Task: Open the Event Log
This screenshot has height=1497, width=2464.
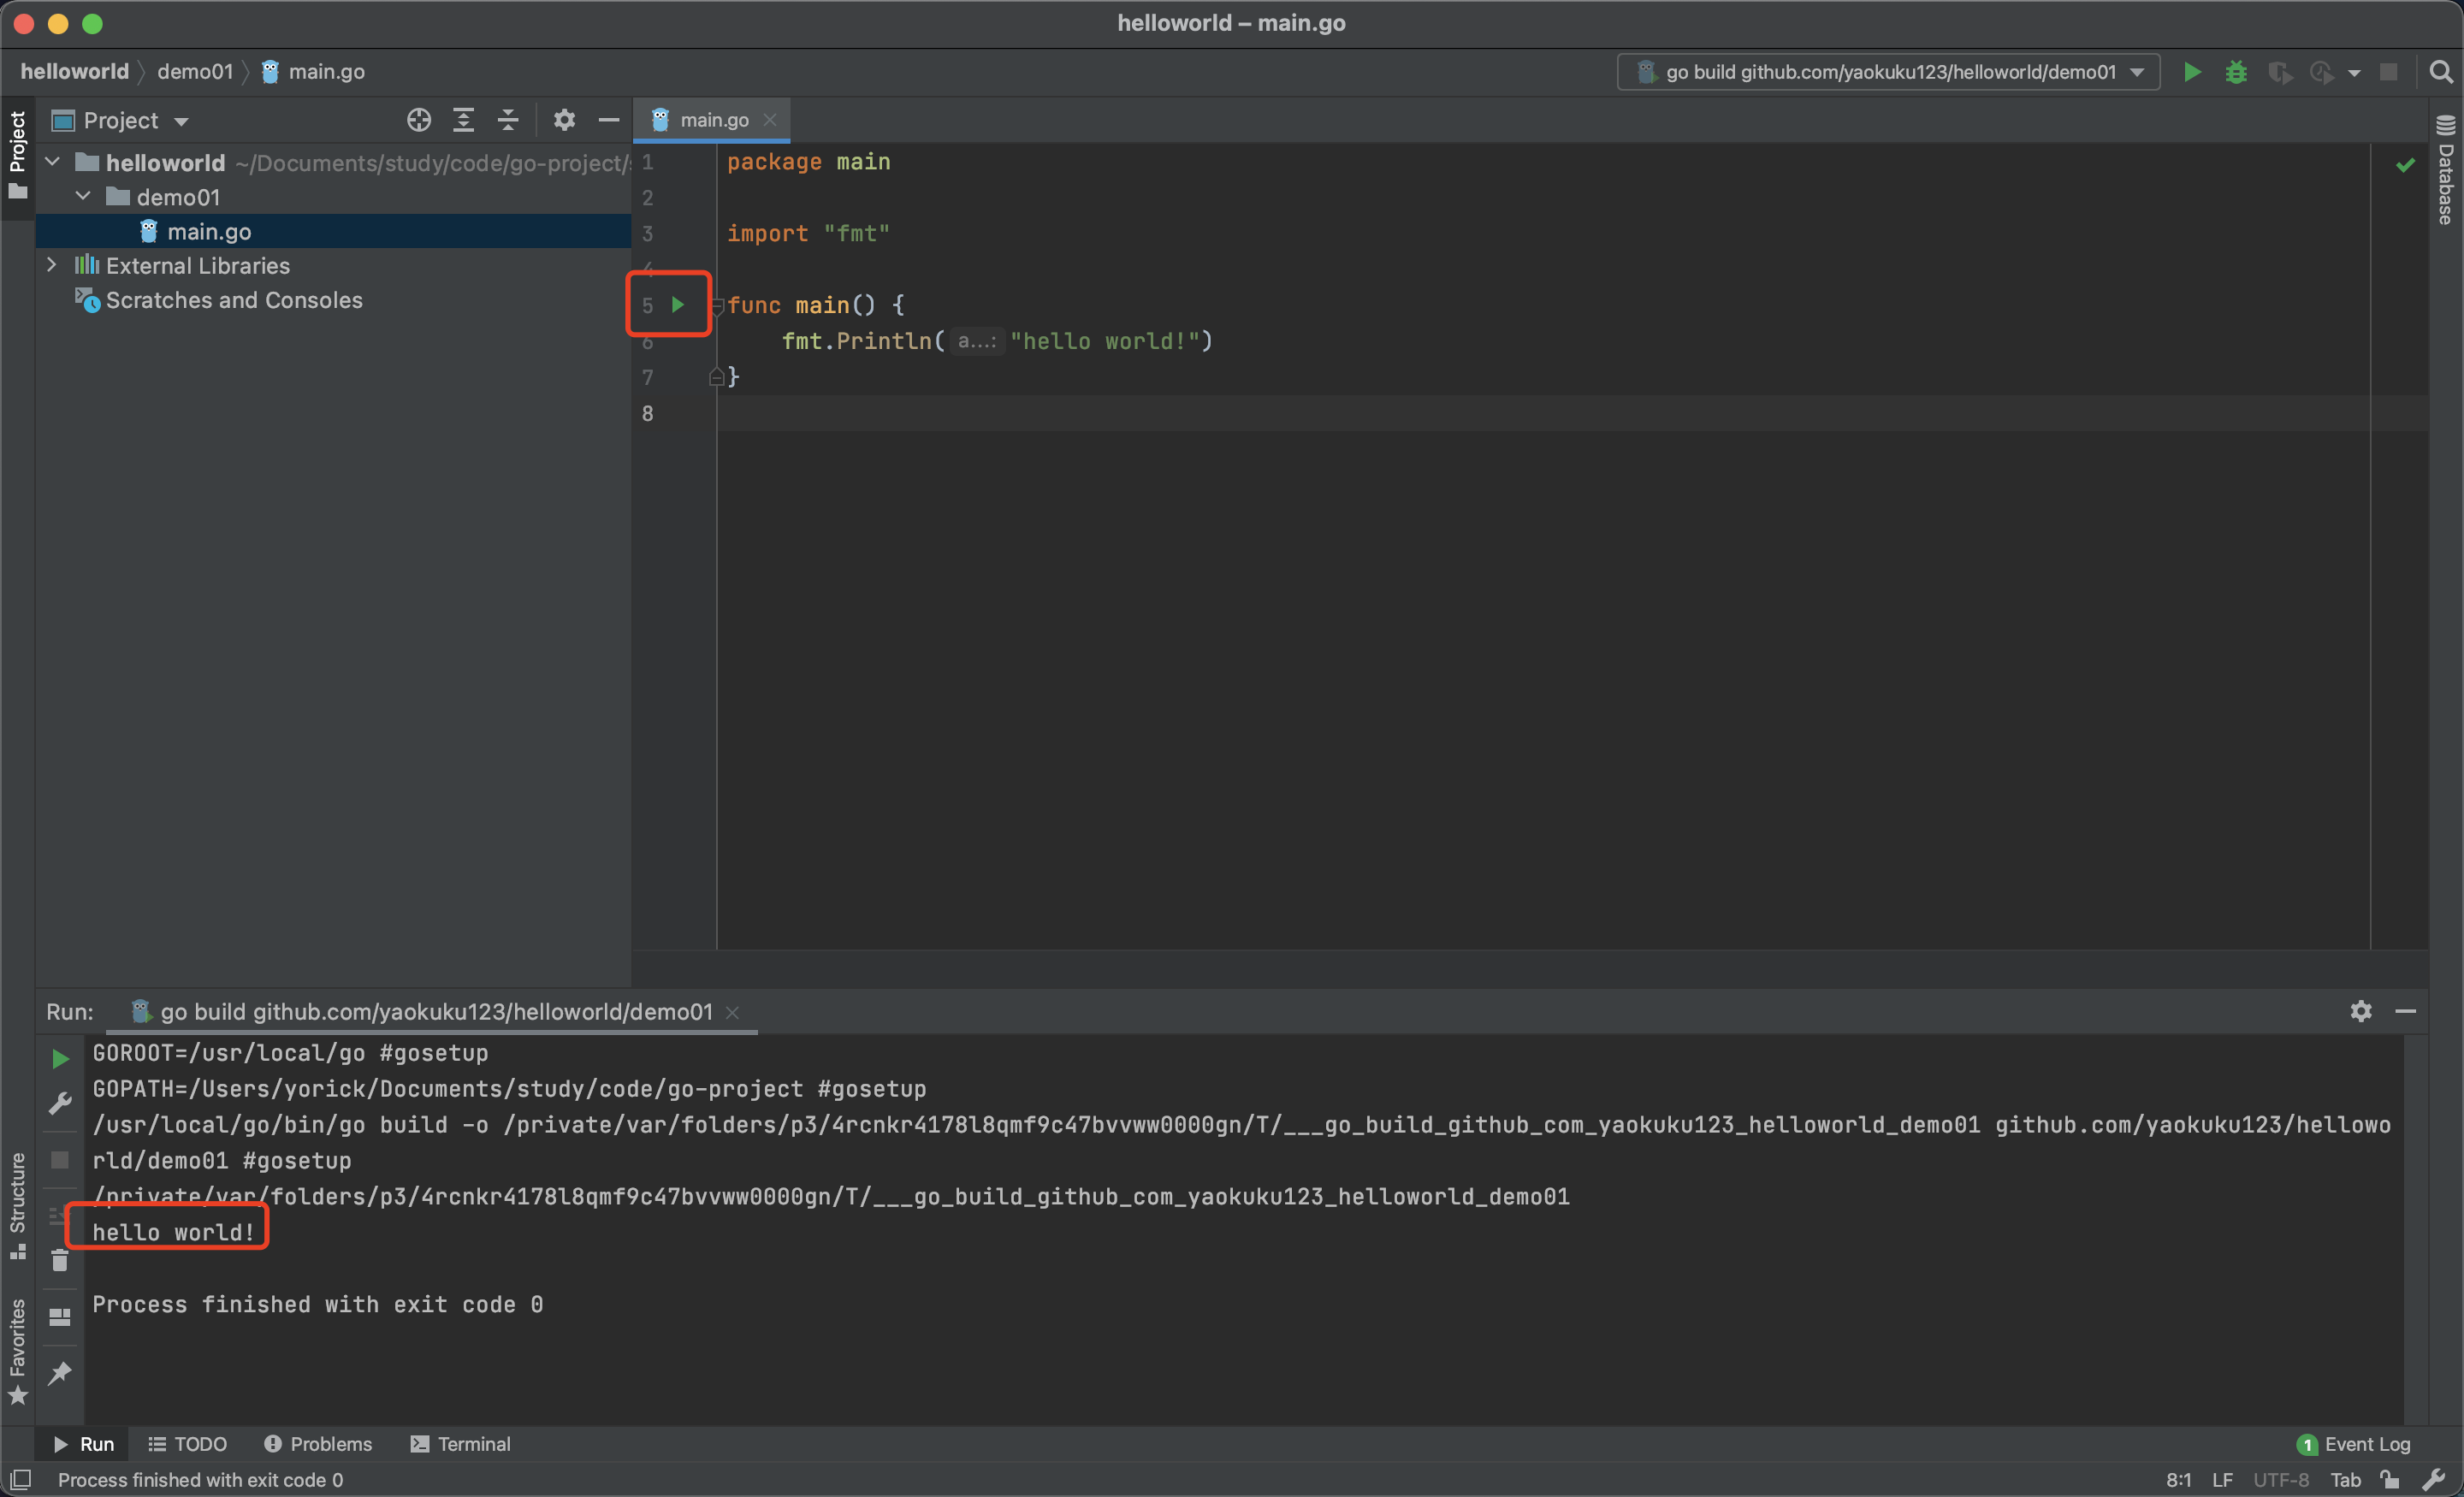Action: click(x=2354, y=1444)
